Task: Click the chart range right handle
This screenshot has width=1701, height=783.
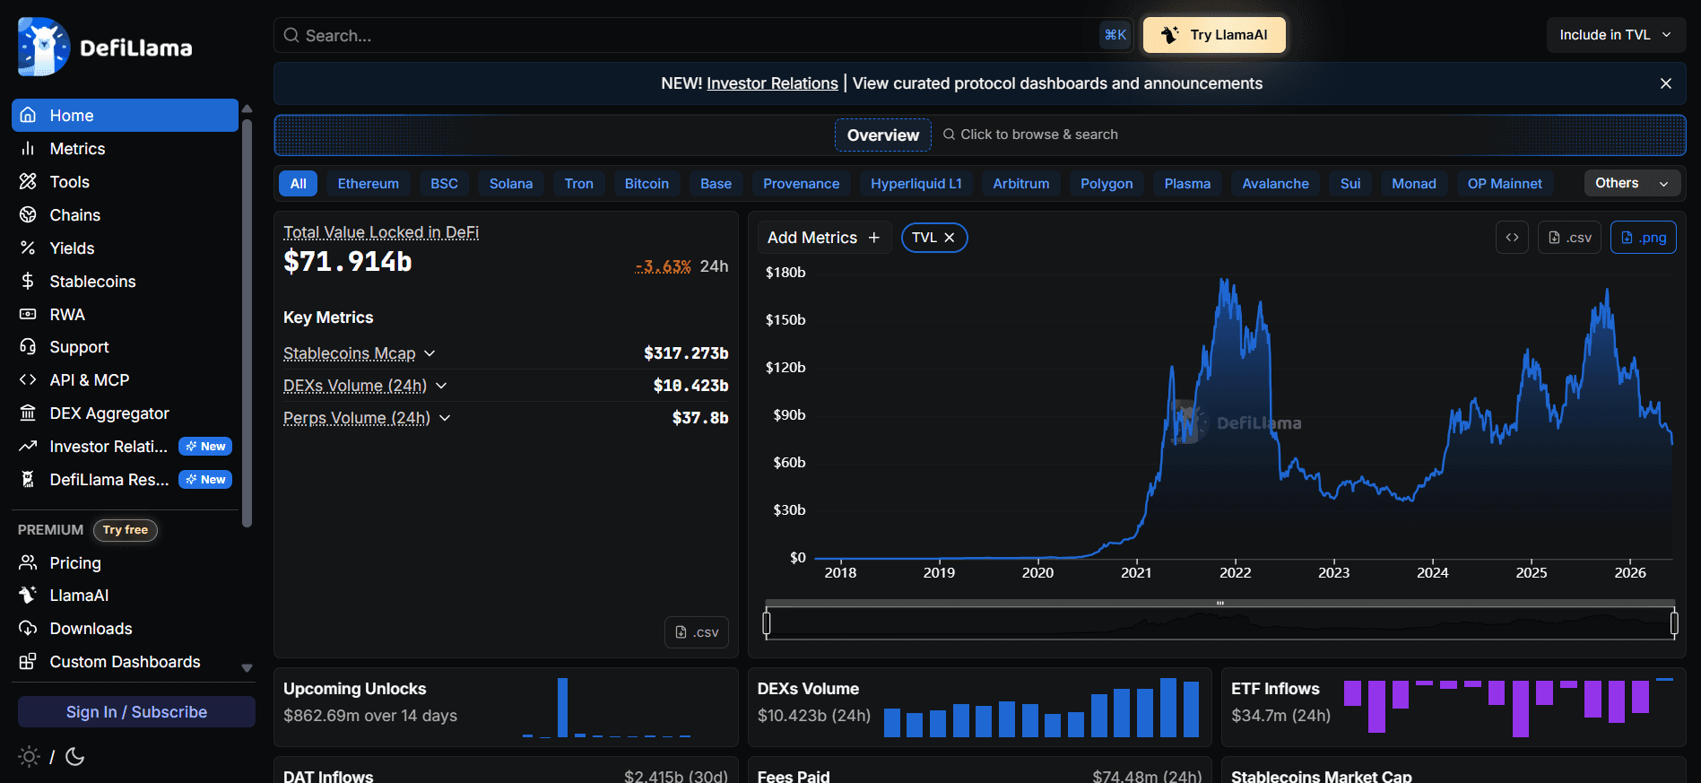Action: (x=1674, y=622)
